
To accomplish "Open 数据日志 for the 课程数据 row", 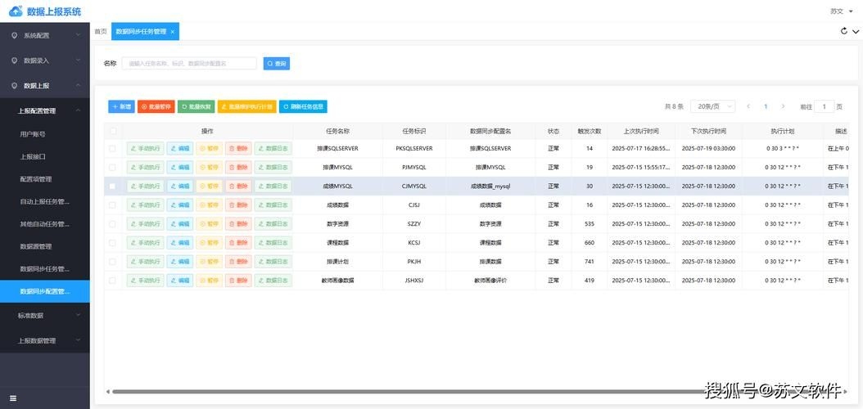I will [x=273, y=243].
